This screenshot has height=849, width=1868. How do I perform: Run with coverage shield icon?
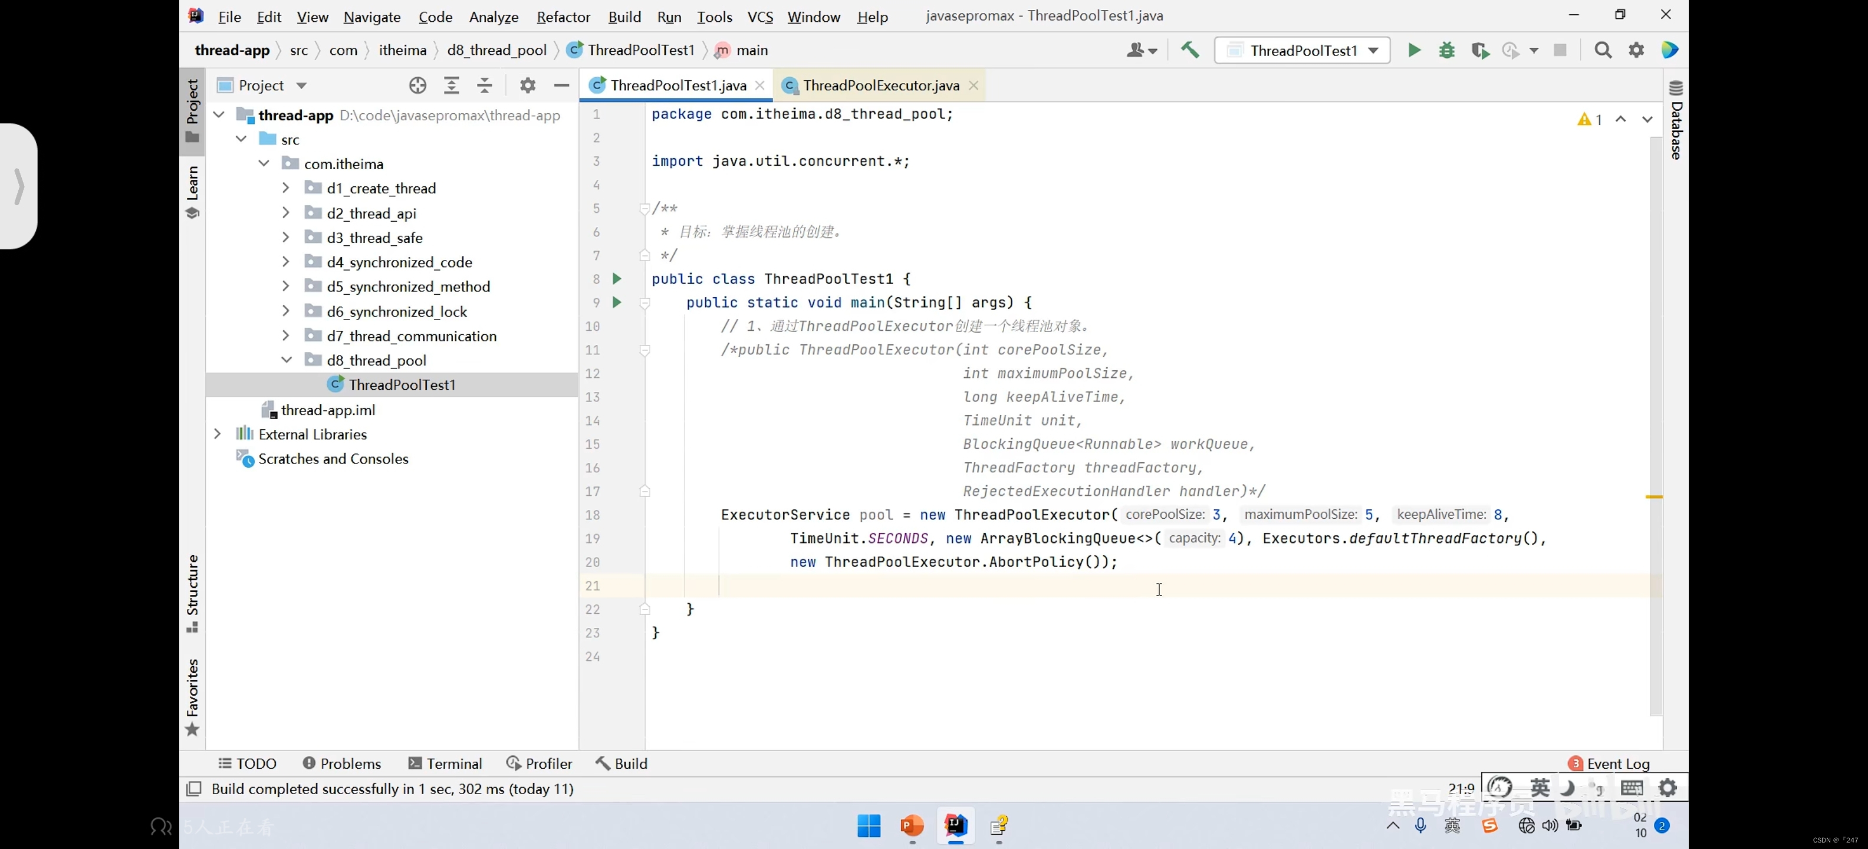tap(1480, 50)
